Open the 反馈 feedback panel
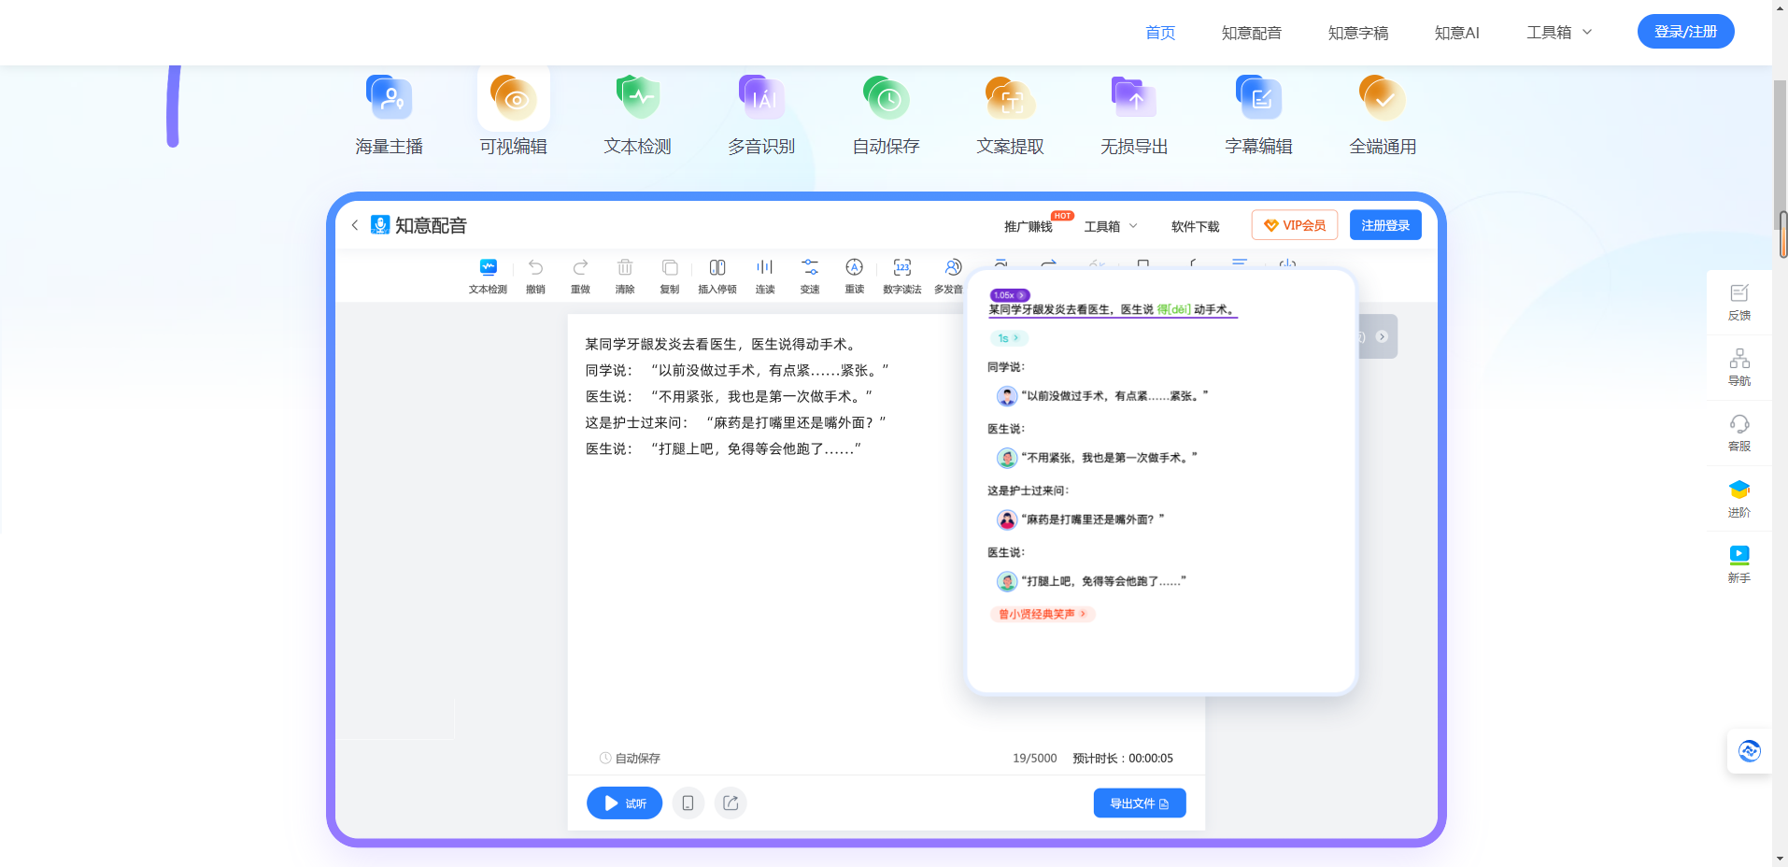 click(x=1738, y=302)
